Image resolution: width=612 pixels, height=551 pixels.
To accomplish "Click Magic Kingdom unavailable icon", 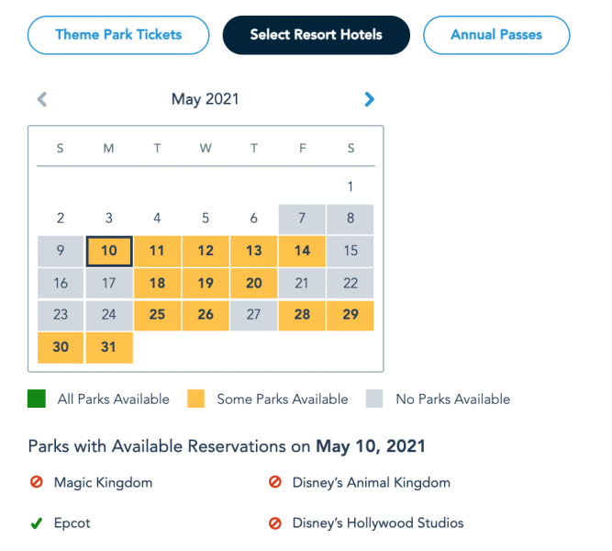I will (36, 482).
